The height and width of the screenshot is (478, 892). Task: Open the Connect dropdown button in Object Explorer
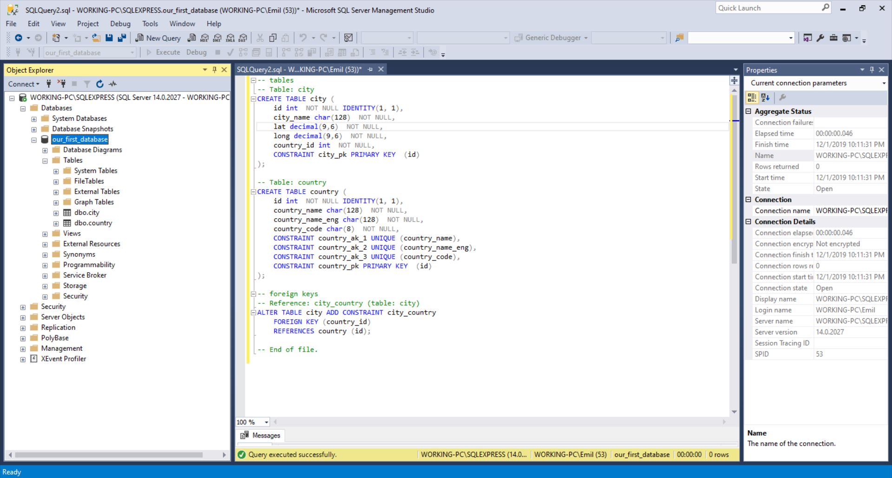(x=23, y=84)
